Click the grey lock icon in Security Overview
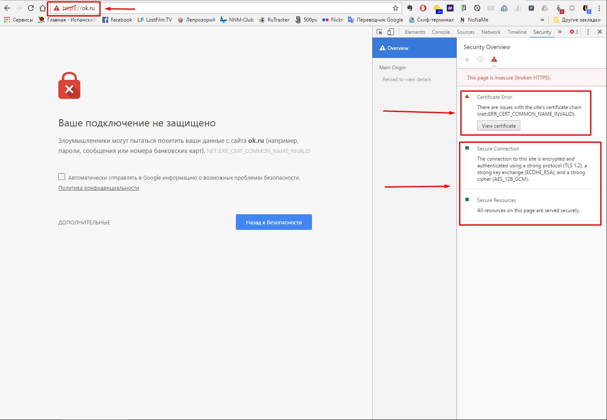The image size is (607, 420). [x=467, y=59]
